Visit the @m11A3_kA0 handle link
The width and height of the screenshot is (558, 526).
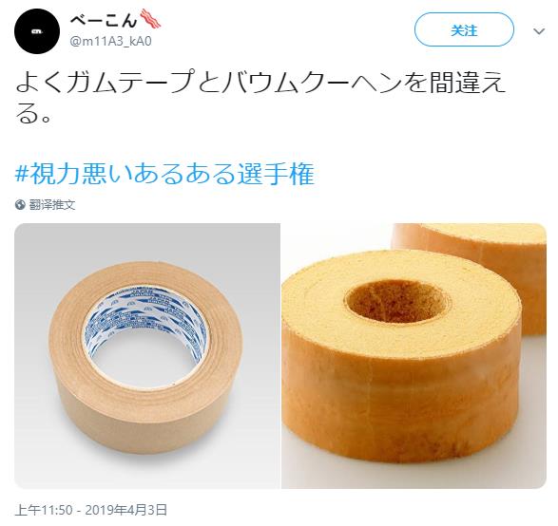[111, 41]
